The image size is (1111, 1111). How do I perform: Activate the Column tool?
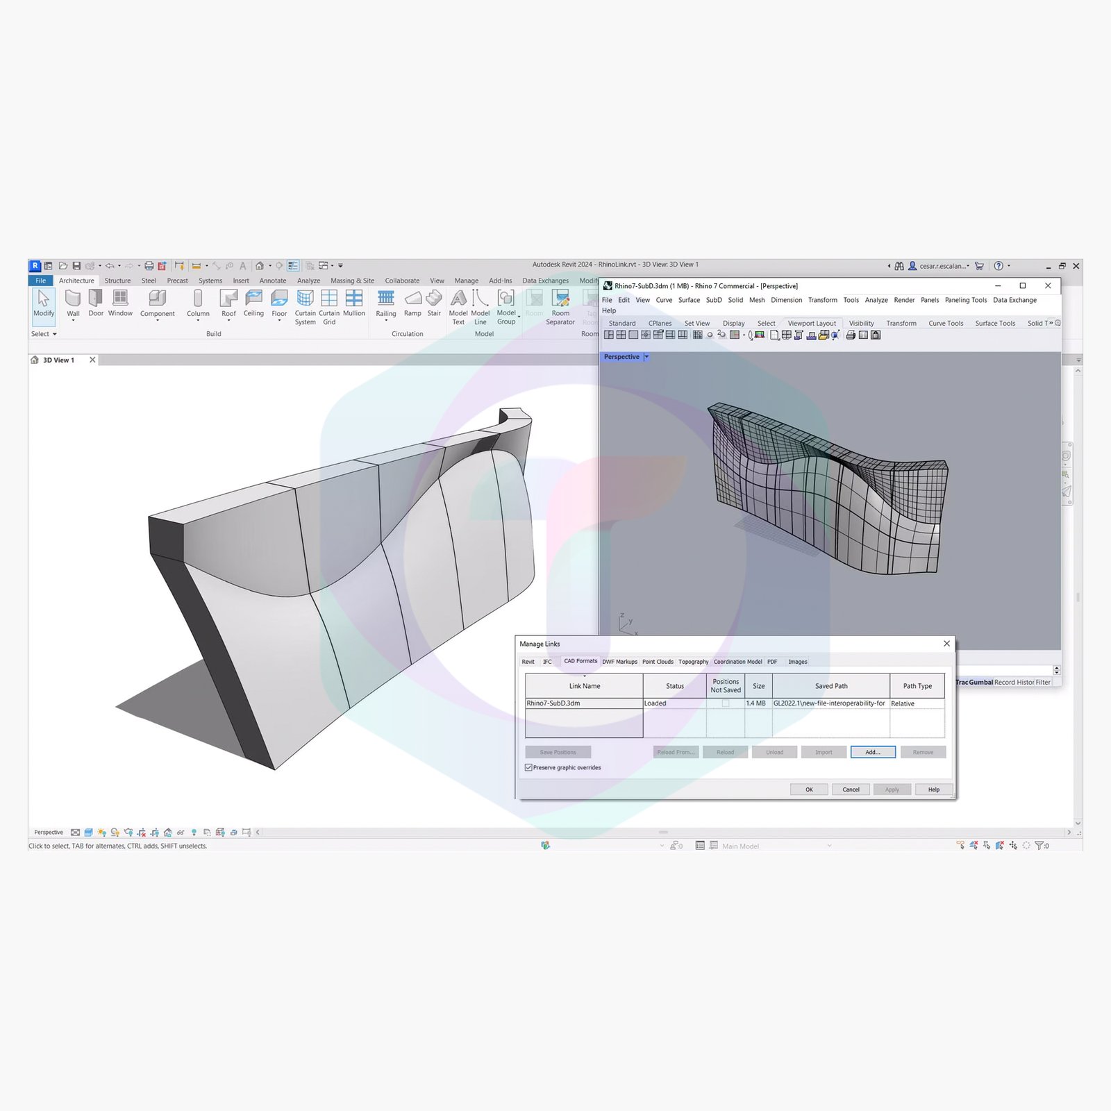pyautogui.click(x=198, y=303)
